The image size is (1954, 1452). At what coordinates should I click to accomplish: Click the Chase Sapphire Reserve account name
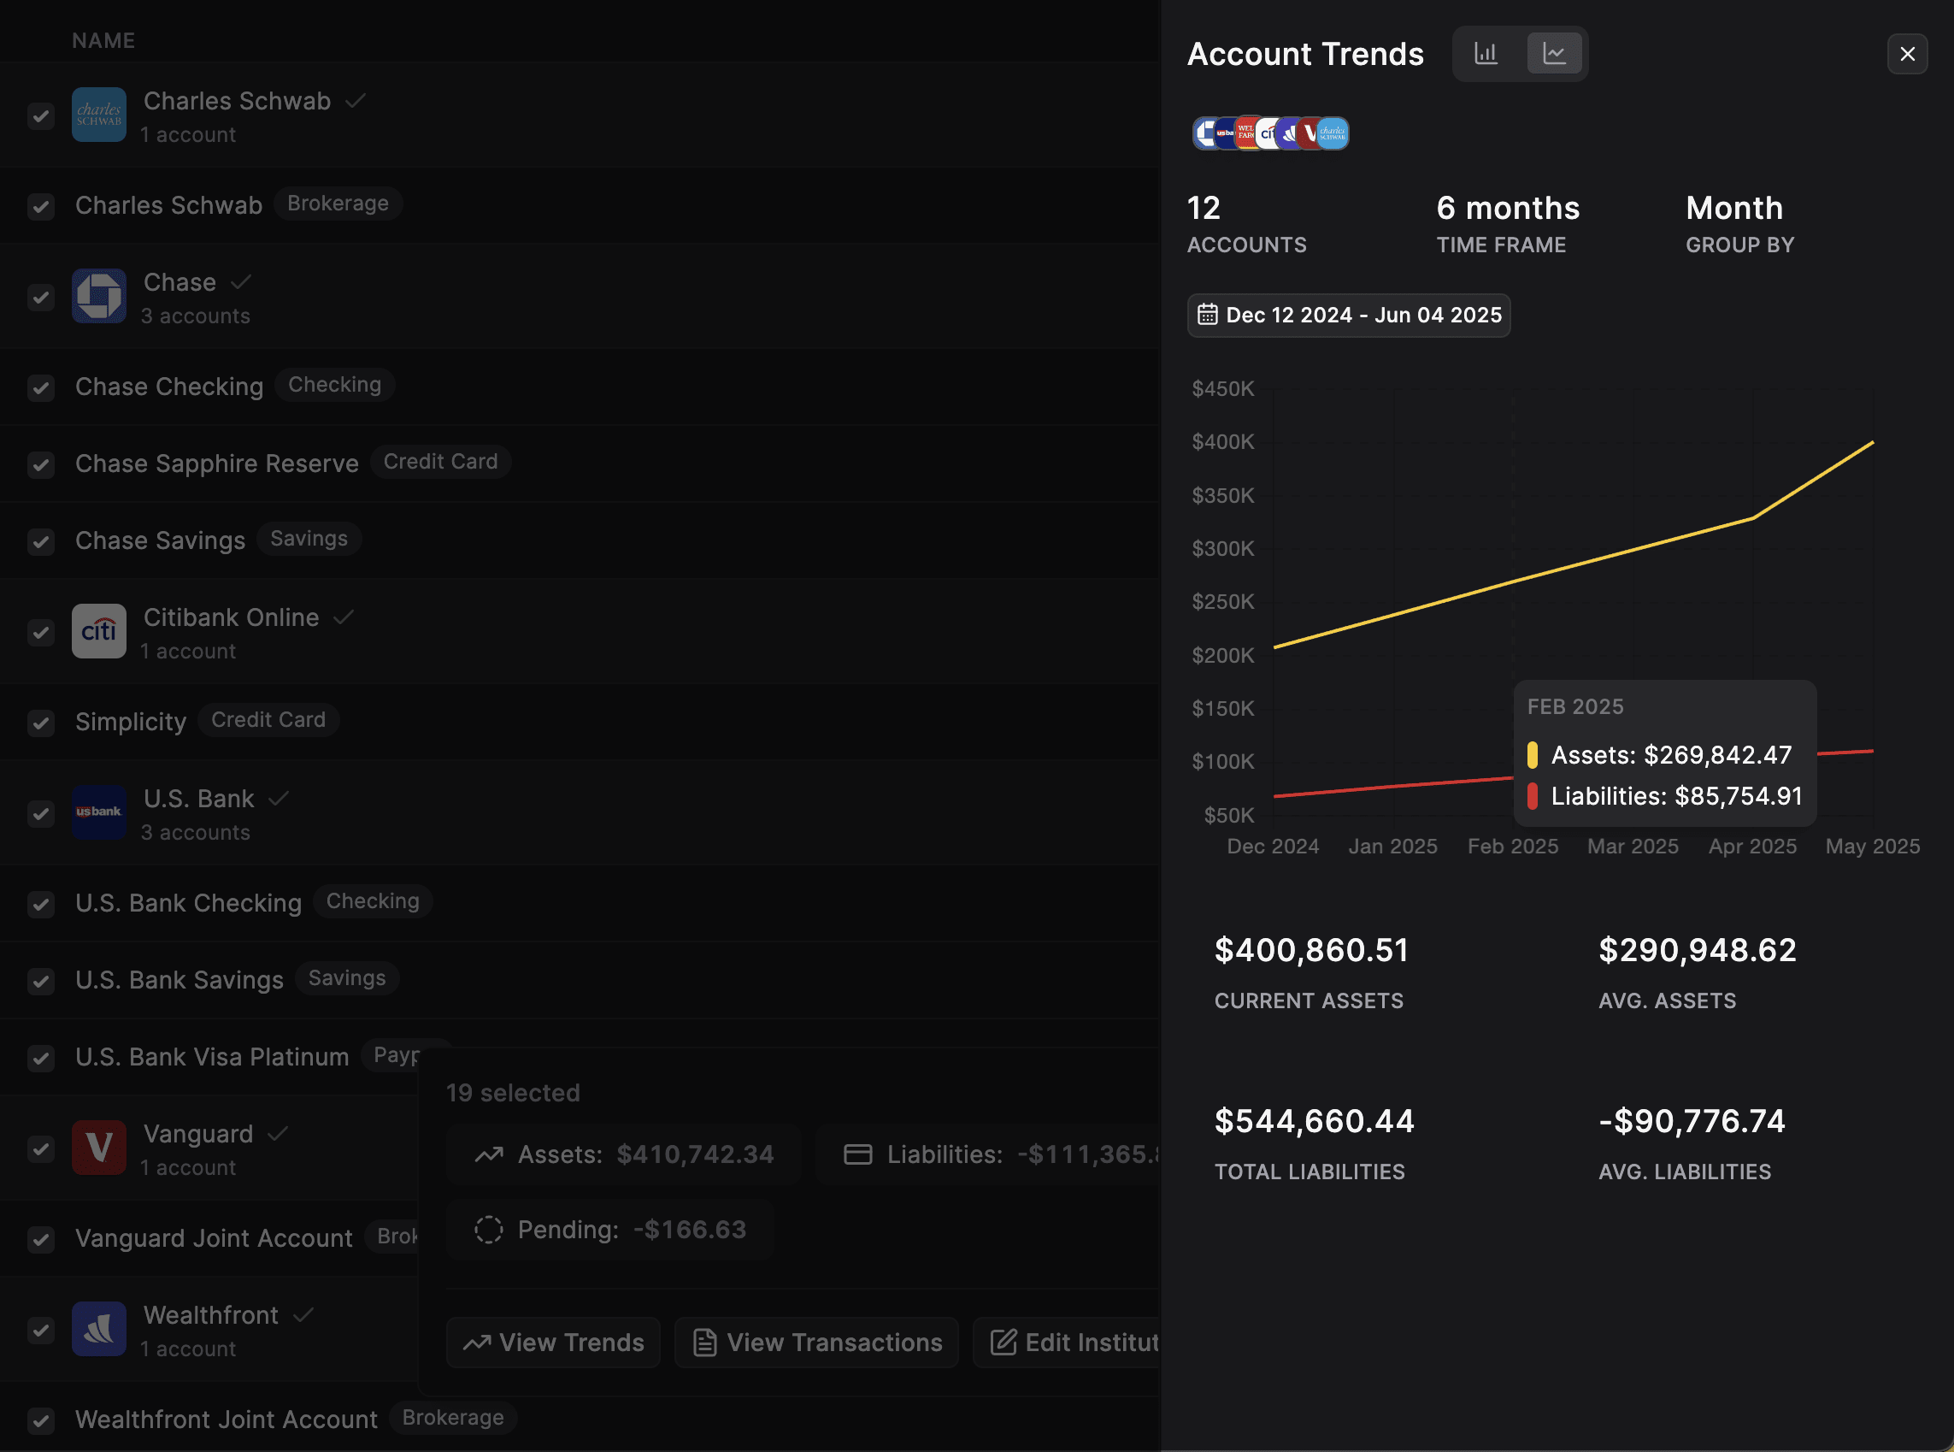[x=217, y=463]
